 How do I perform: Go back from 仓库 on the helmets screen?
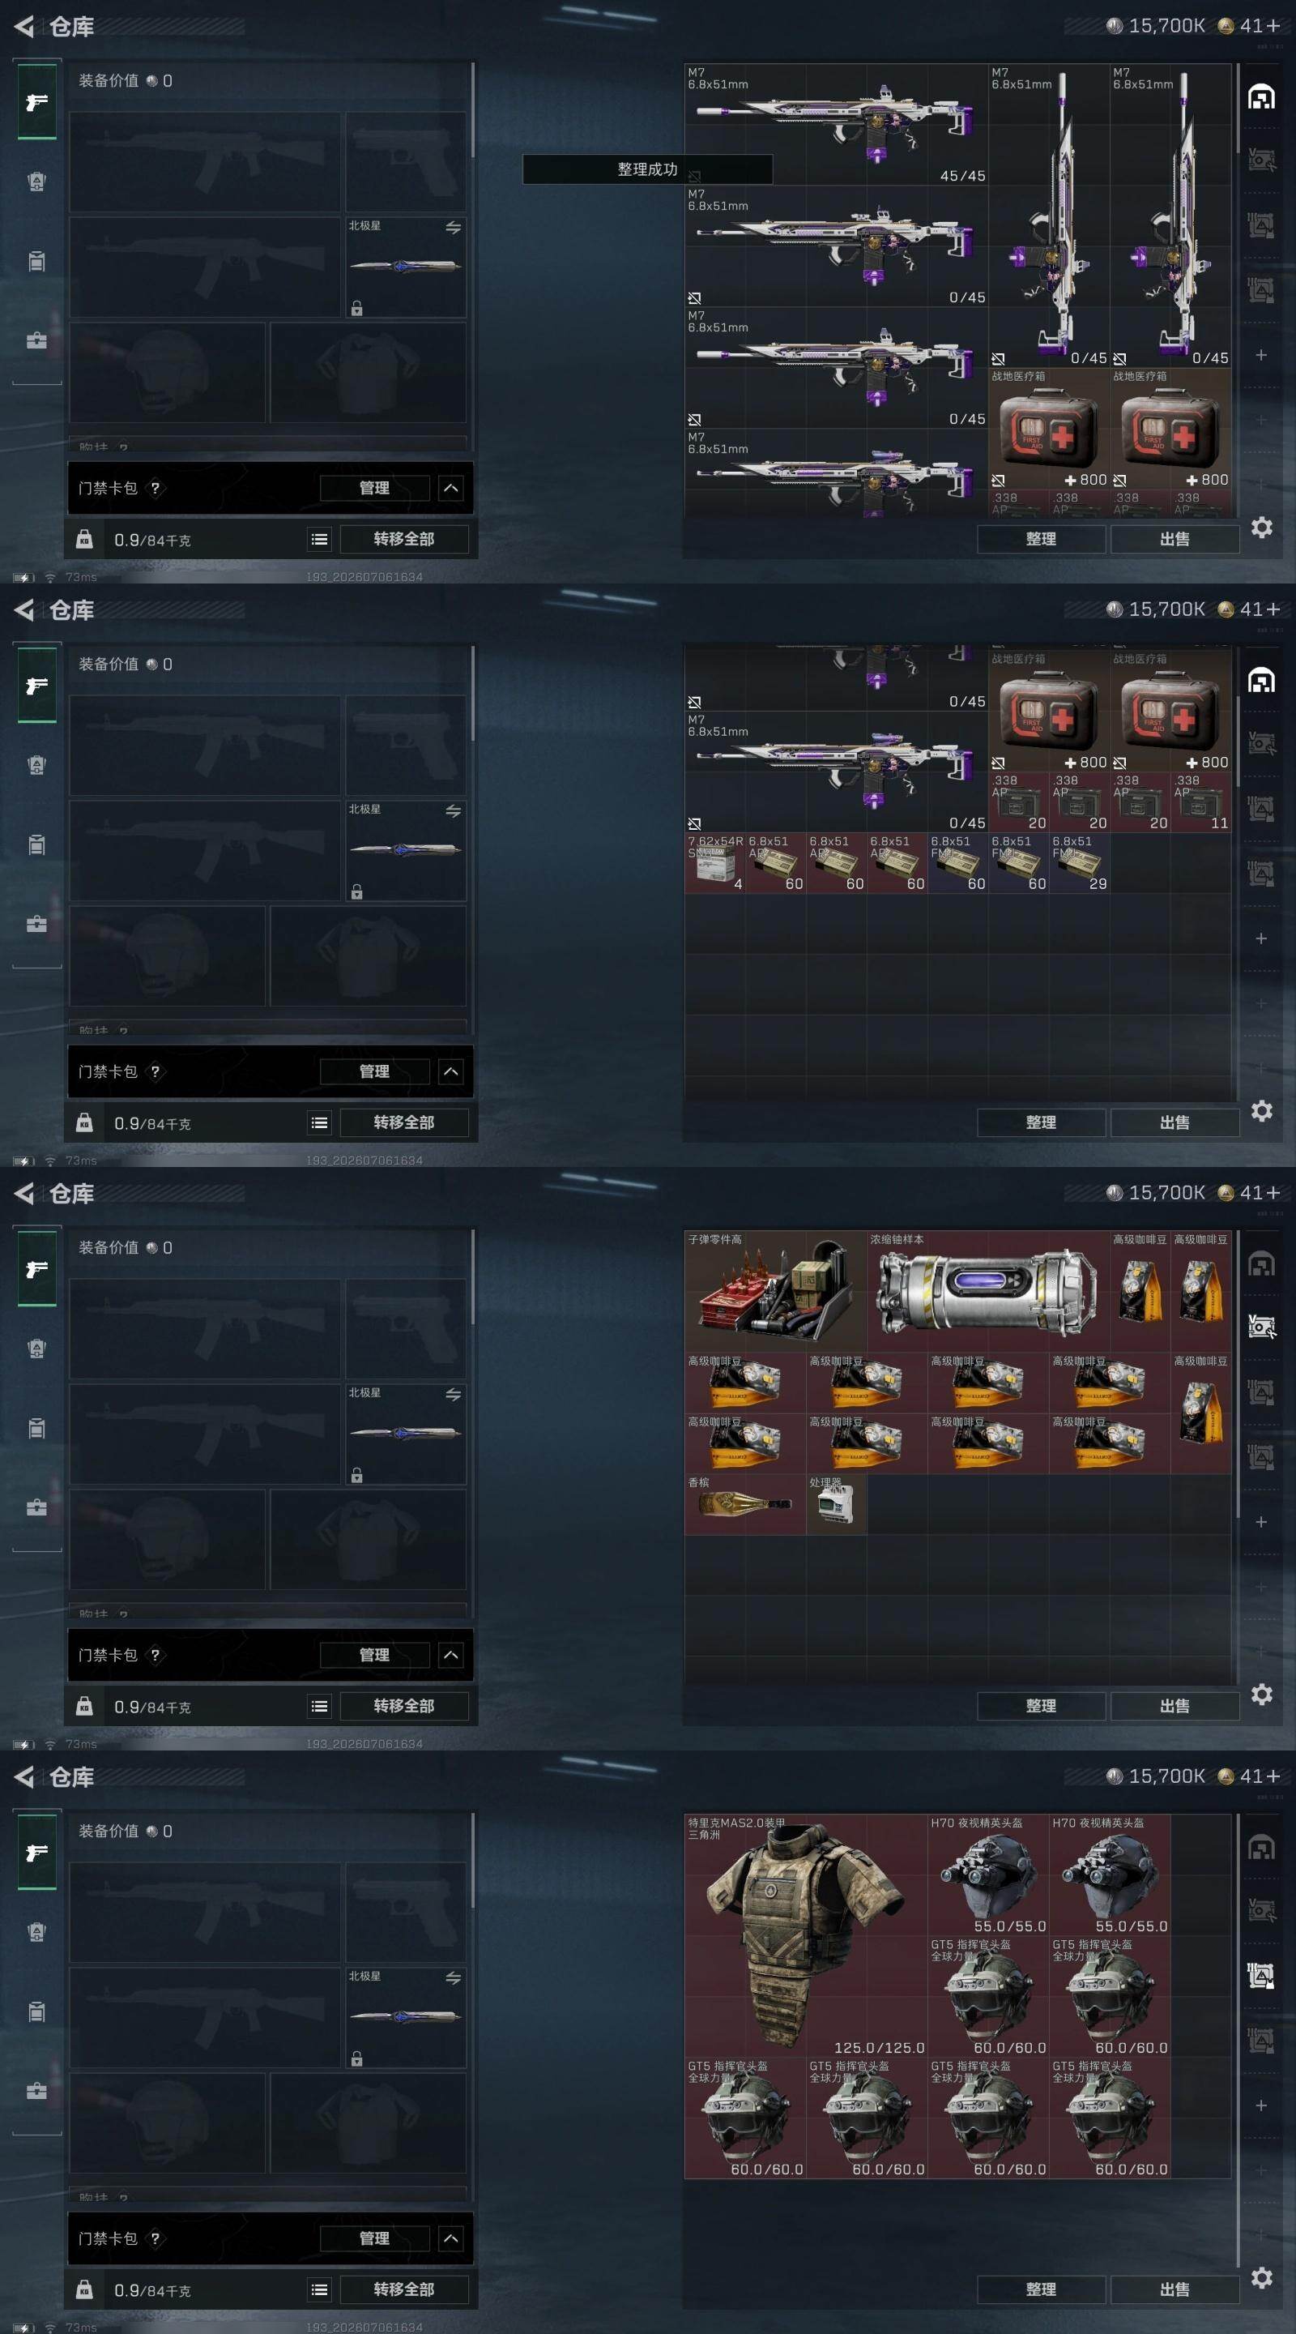point(24,1776)
